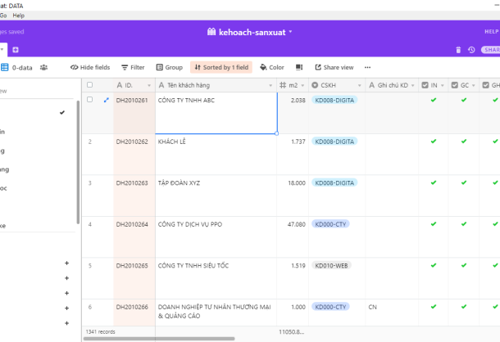Expand the kehoach-sanxuat base name dropdown

coord(290,32)
